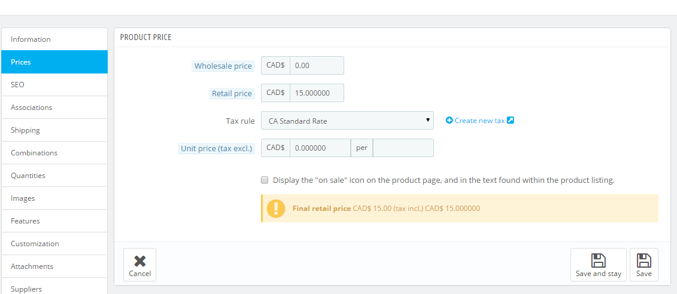The height and width of the screenshot is (294, 677).
Task: Go to the Associations tab
Action: (x=54, y=108)
